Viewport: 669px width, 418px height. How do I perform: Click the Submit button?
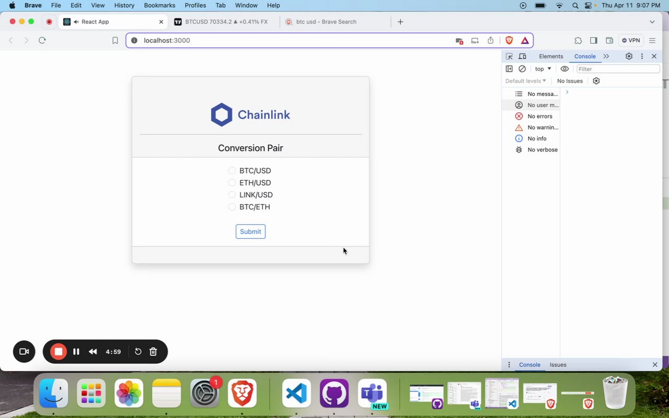(x=250, y=231)
